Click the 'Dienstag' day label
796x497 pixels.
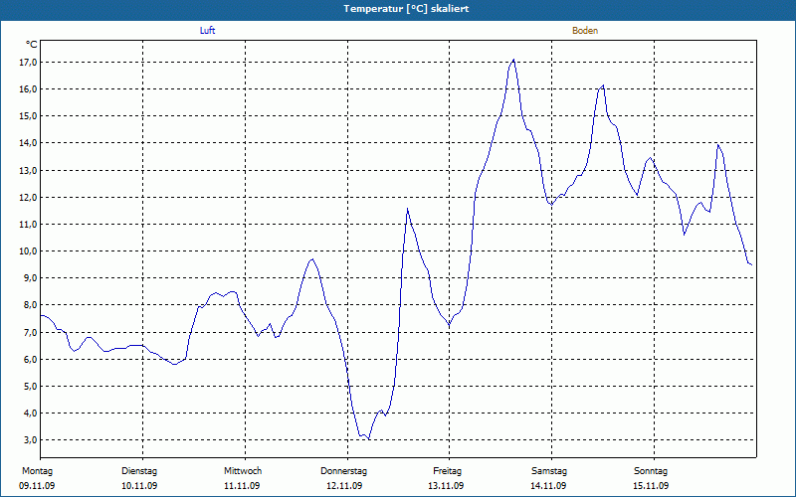[139, 471]
